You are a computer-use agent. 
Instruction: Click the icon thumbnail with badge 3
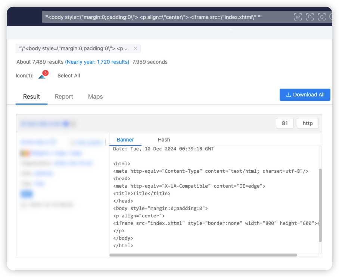42,76
